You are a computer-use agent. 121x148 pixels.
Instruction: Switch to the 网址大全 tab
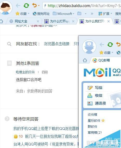(21, 21)
